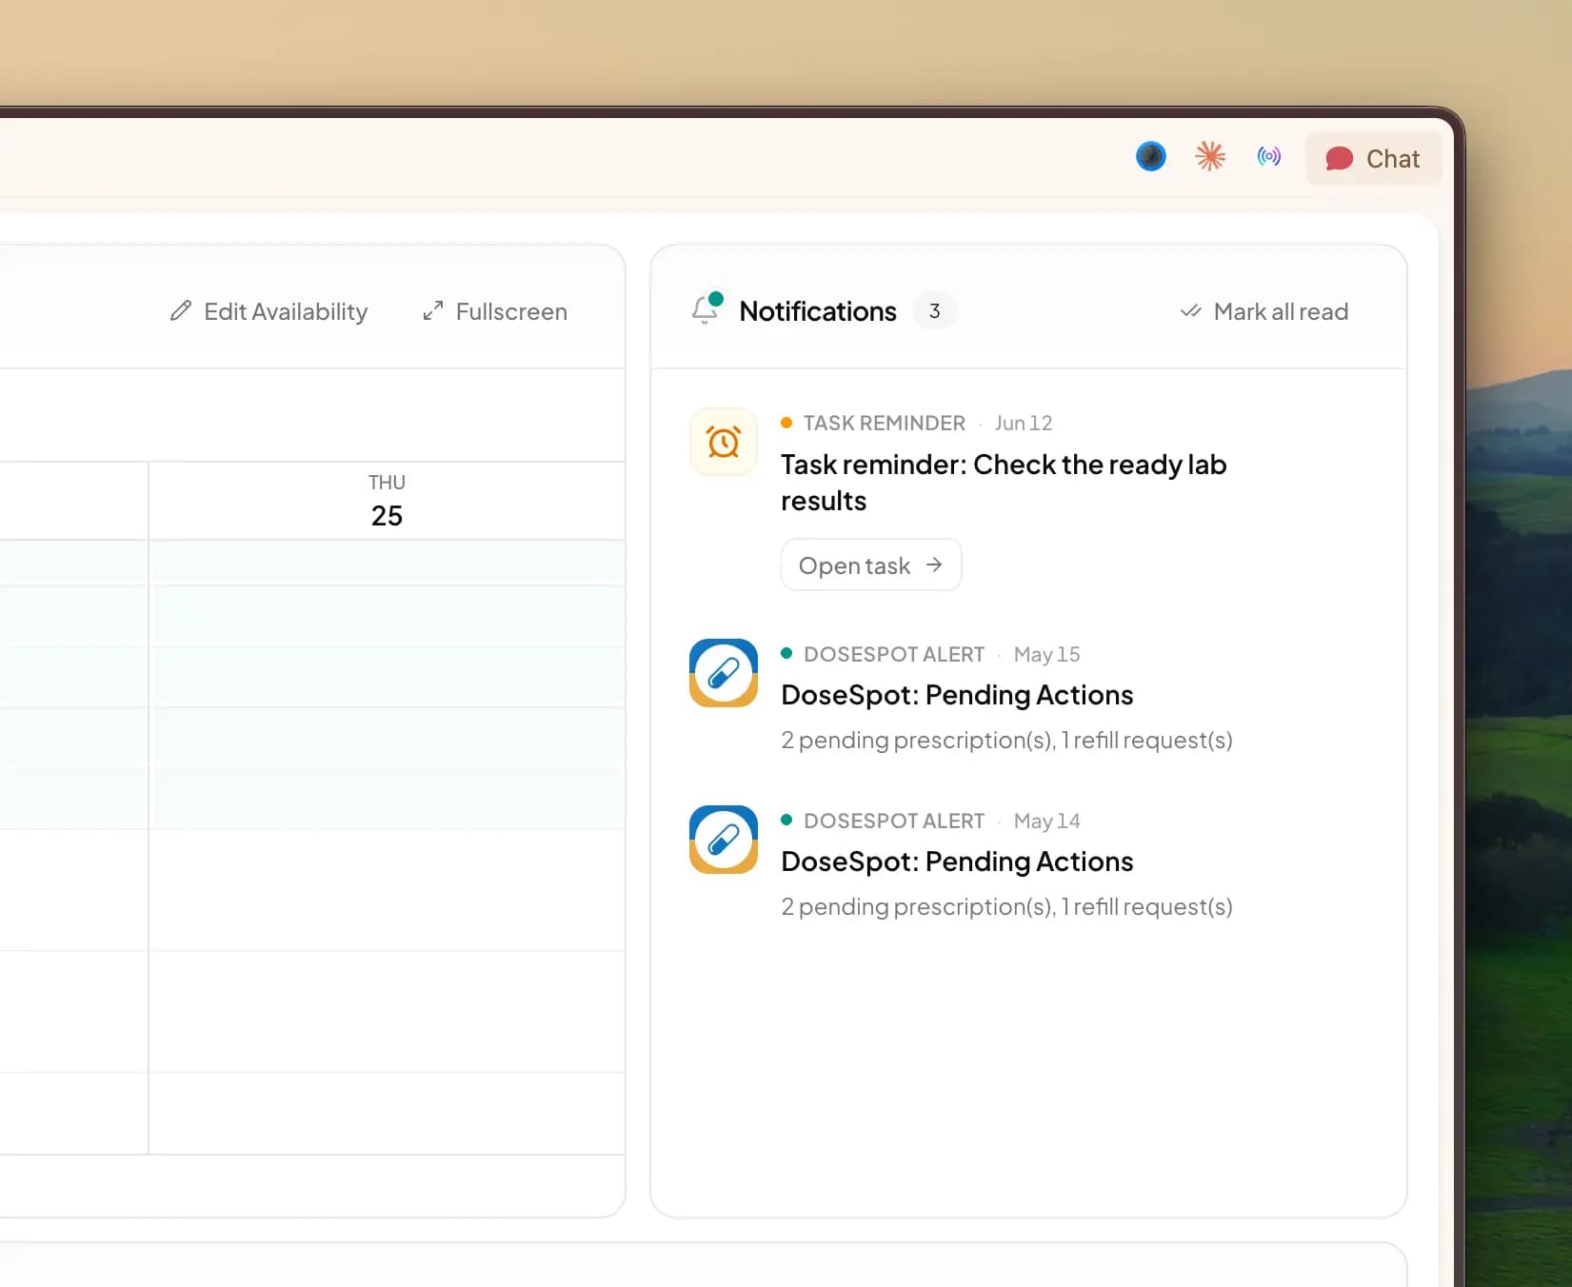
Task: Click the notifications bell icon
Action: coord(706,308)
